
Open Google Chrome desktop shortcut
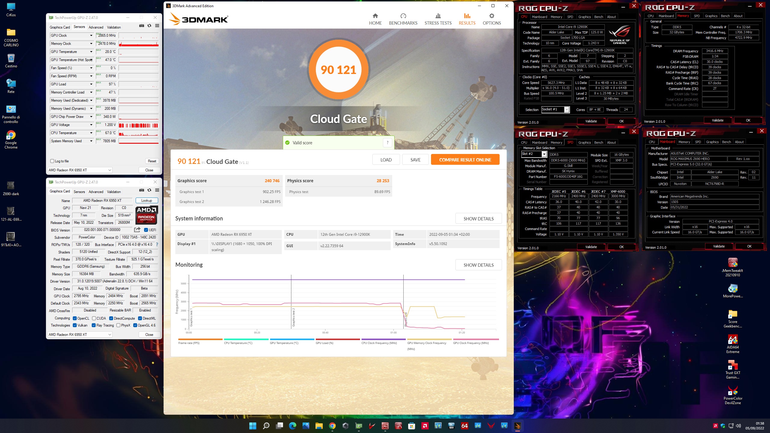[11, 140]
